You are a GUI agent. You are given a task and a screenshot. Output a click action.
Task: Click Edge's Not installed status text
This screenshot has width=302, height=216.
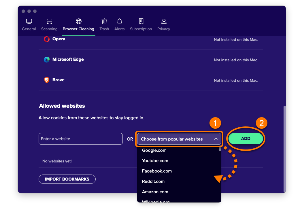pos(236,60)
